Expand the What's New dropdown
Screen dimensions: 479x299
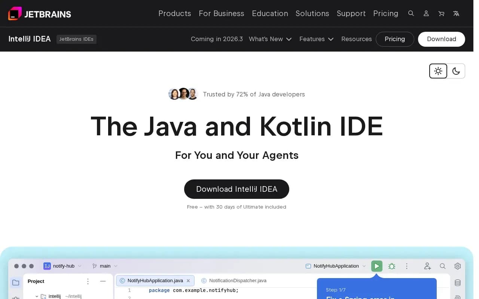click(x=270, y=39)
